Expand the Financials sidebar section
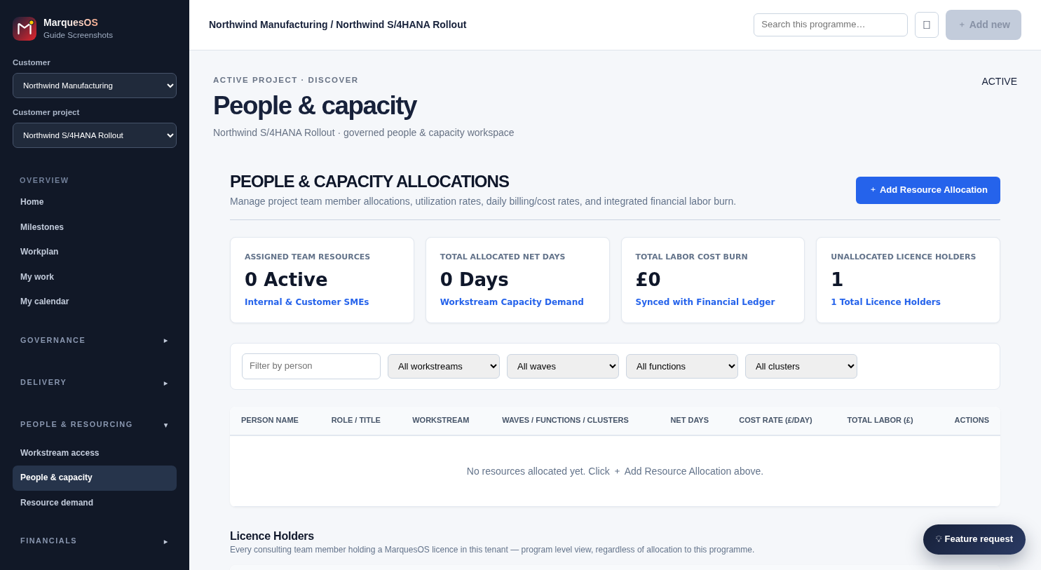This screenshot has width=1041, height=570. 95,541
